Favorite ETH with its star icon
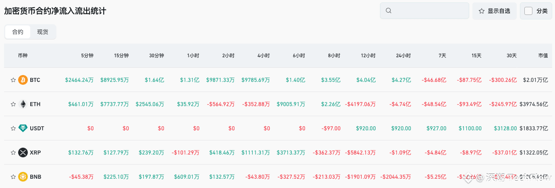Image resolution: width=555 pixels, height=188 pixels. pyautogui.click(x=13, y=104)
